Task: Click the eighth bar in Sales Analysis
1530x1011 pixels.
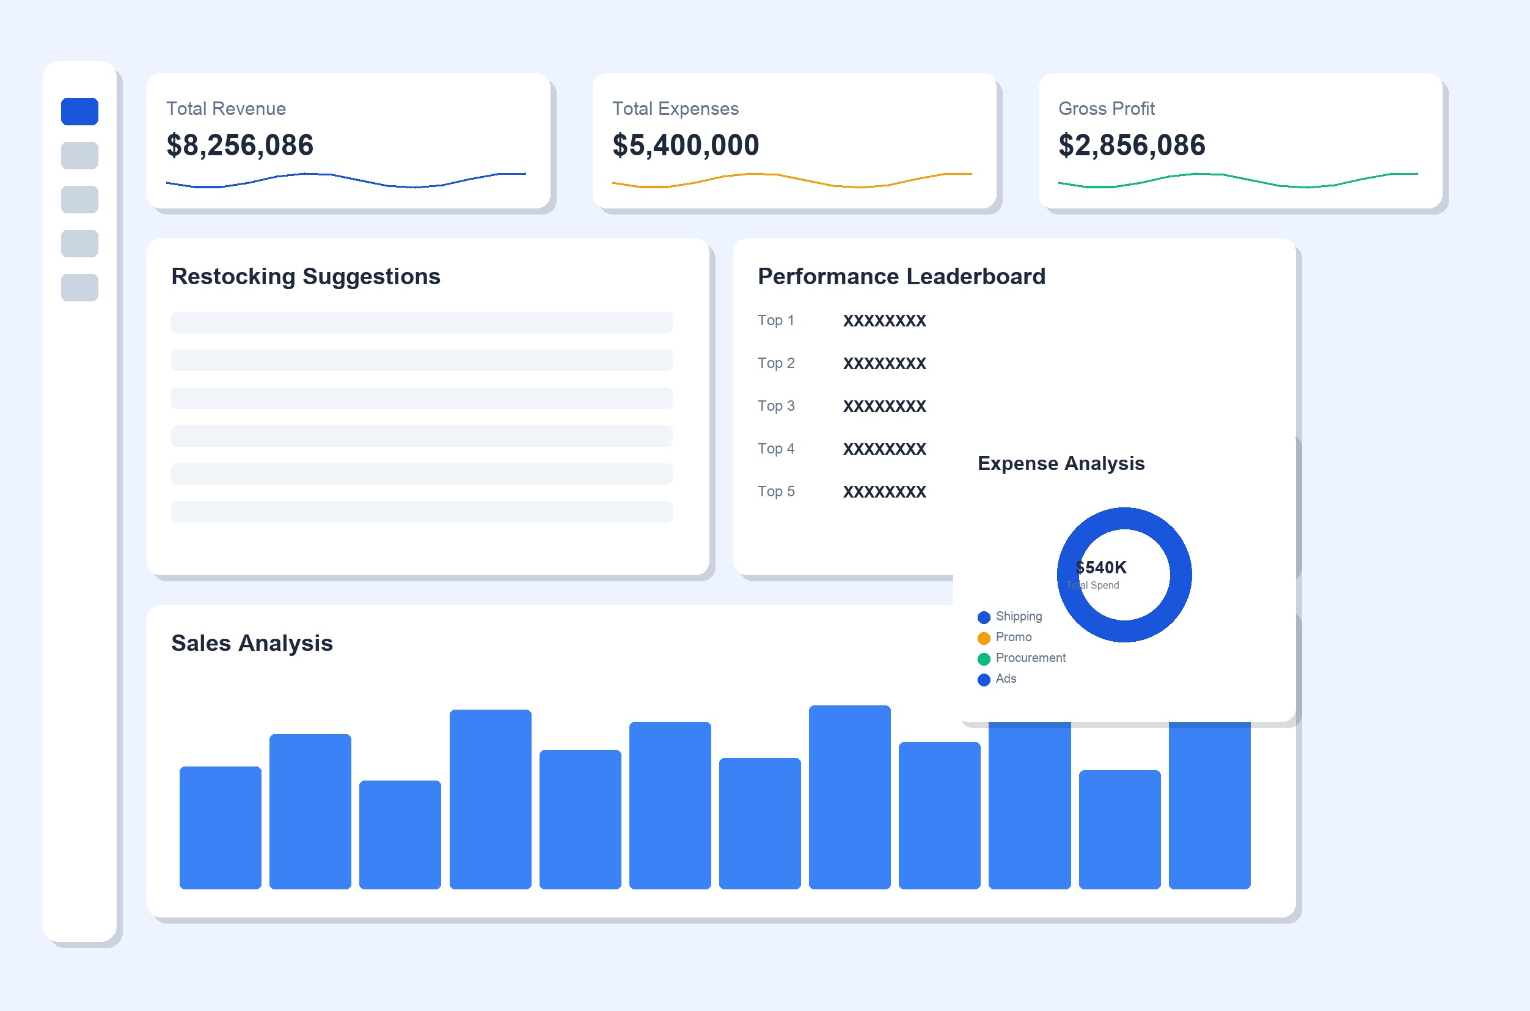Action: (x=850, y=798)
